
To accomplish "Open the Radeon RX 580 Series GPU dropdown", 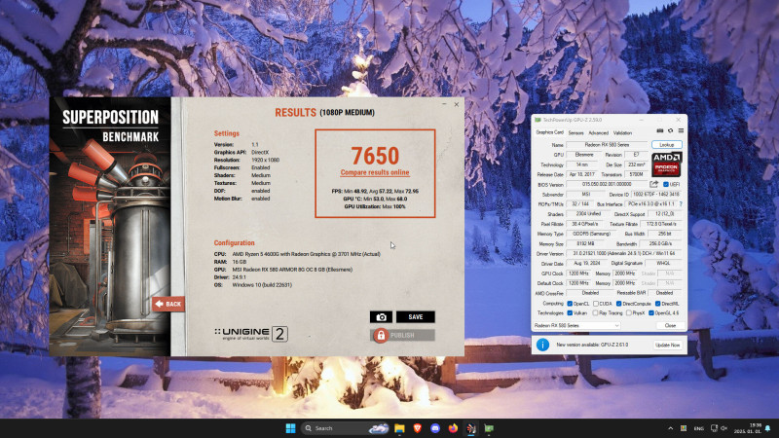I will 576,326.
